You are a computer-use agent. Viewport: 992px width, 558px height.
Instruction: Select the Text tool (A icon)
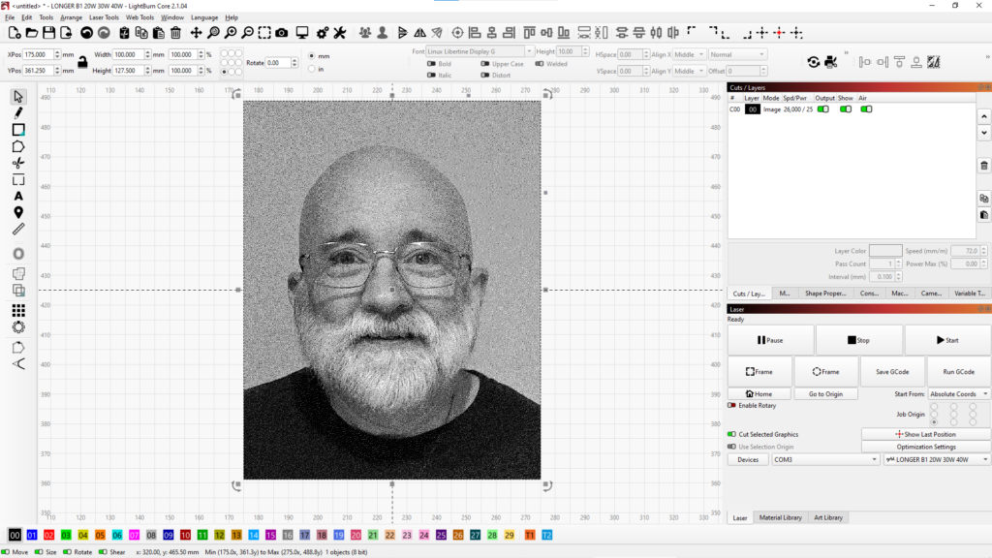pos(18,196)
